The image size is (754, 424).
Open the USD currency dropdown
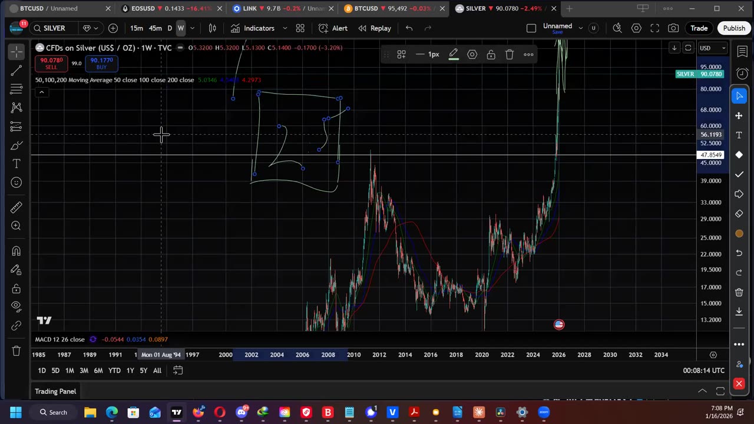pos(712,48)
